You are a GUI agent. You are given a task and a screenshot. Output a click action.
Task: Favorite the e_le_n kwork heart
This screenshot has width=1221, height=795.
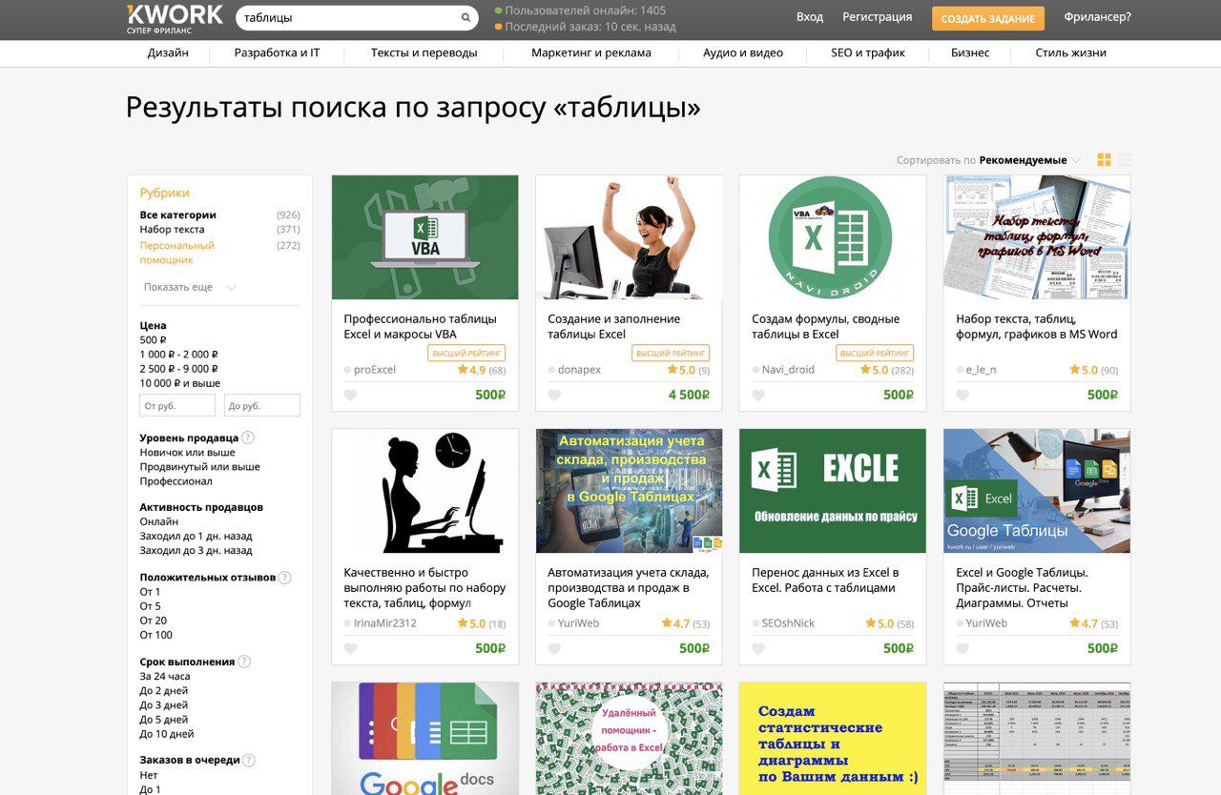click(962, 396)
